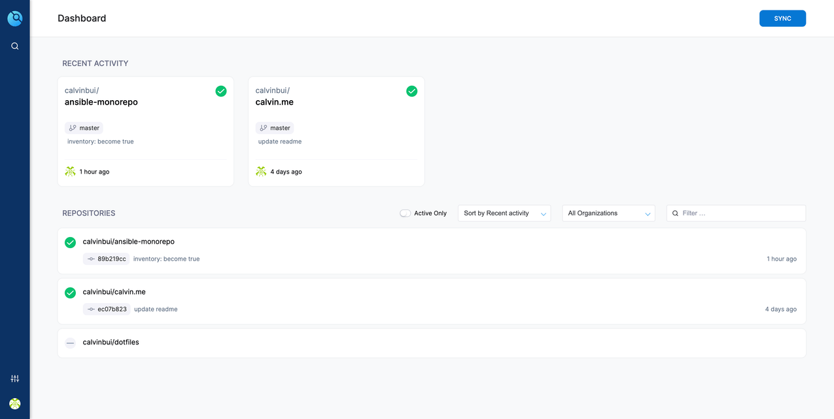Click the gray pending status icon on dotfiles row
Screen dimensions: 834x419
click(x=70, y=342)
